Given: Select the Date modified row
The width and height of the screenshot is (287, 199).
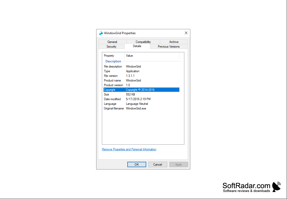Looking at the screenshot, I should (141, 99).
